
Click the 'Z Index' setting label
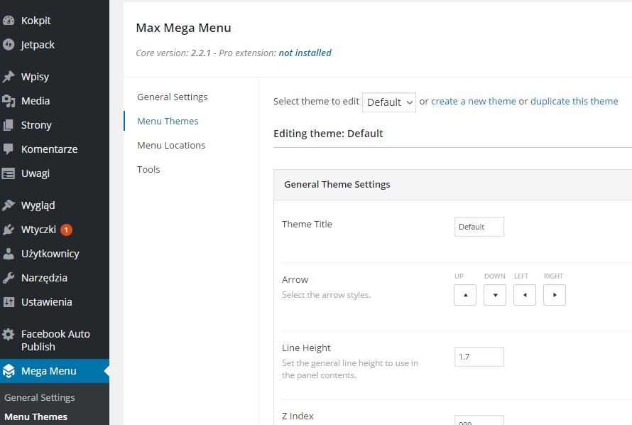click(x=298, y=416)
